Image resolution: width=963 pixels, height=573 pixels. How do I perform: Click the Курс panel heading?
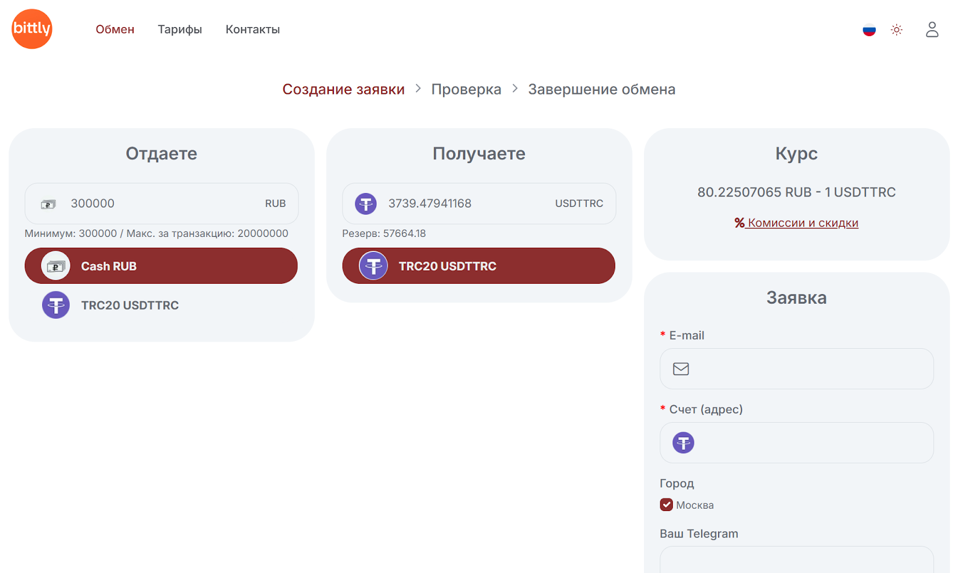click(797, 154)
